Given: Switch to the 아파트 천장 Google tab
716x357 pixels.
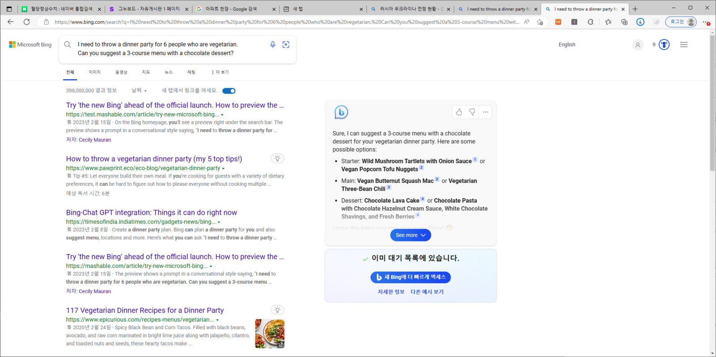Looking at the screenshot, I should pyautogui.click(x=236, y=9).
